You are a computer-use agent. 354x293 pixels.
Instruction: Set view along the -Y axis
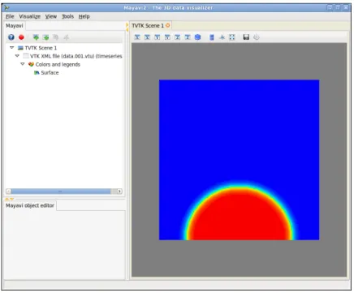point(158,37)
